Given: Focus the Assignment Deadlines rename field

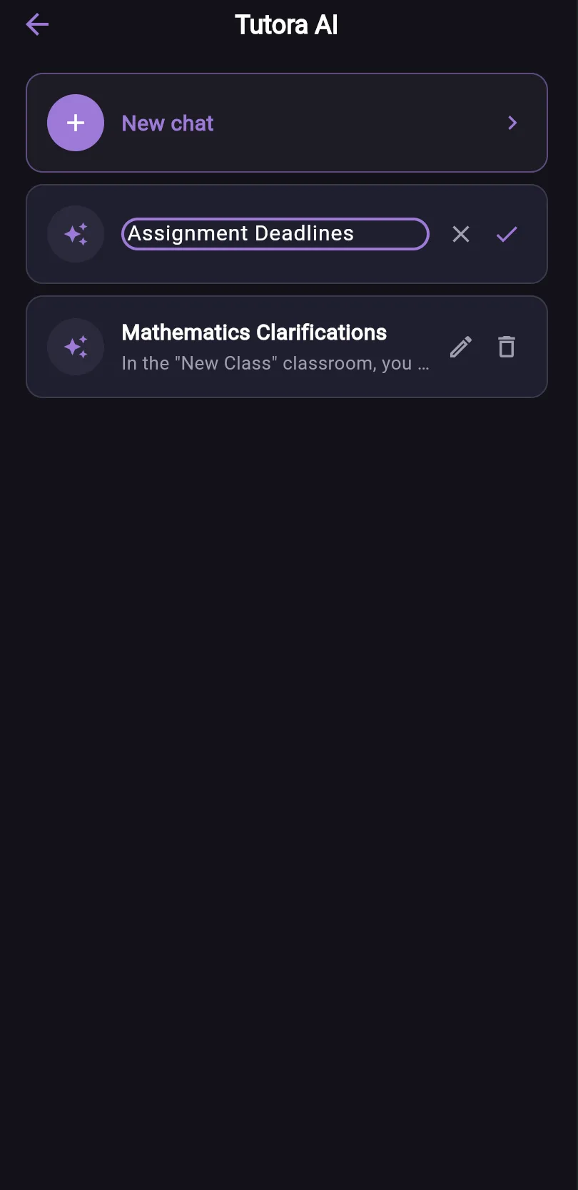Looking at the screenshot, I should (x=275, y=234).
